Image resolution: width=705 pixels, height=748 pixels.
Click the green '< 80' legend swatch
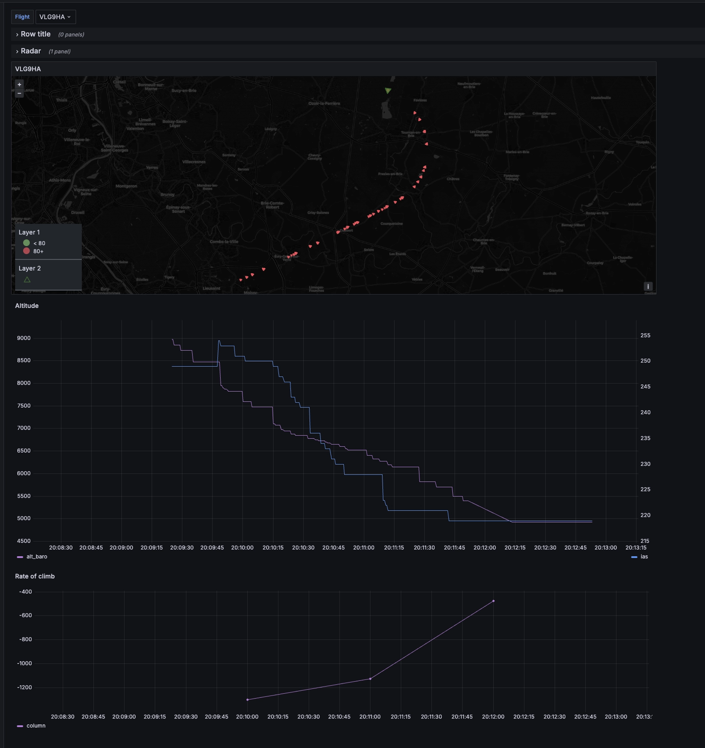click(26, 243)
